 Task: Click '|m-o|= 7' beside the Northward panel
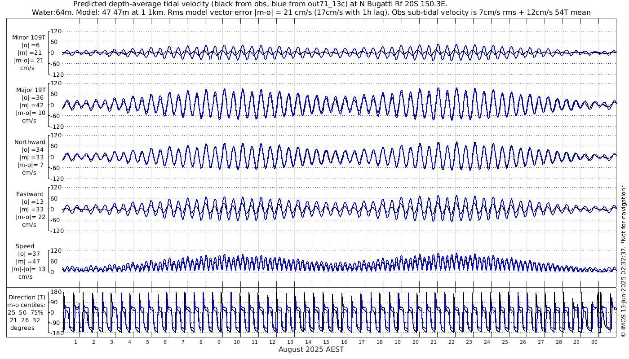pos(29,165)
